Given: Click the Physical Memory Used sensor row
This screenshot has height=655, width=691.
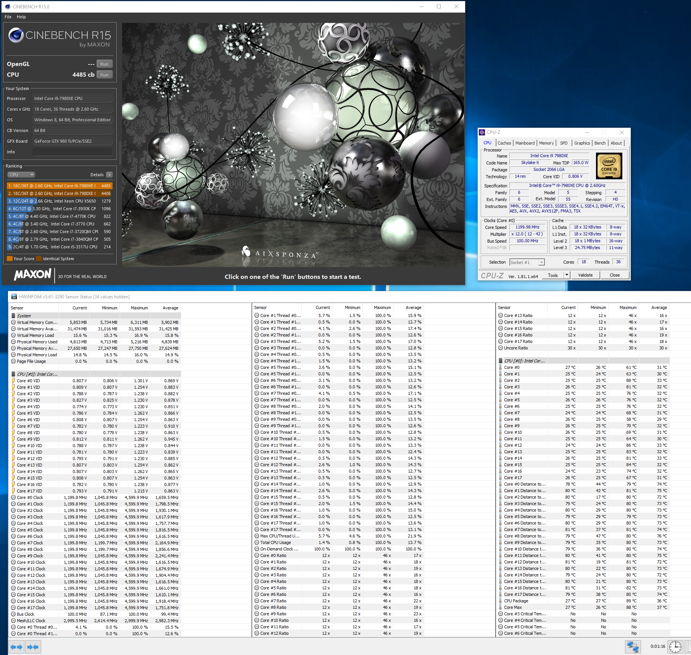Looking at the screenshot, I should [95, 342].
